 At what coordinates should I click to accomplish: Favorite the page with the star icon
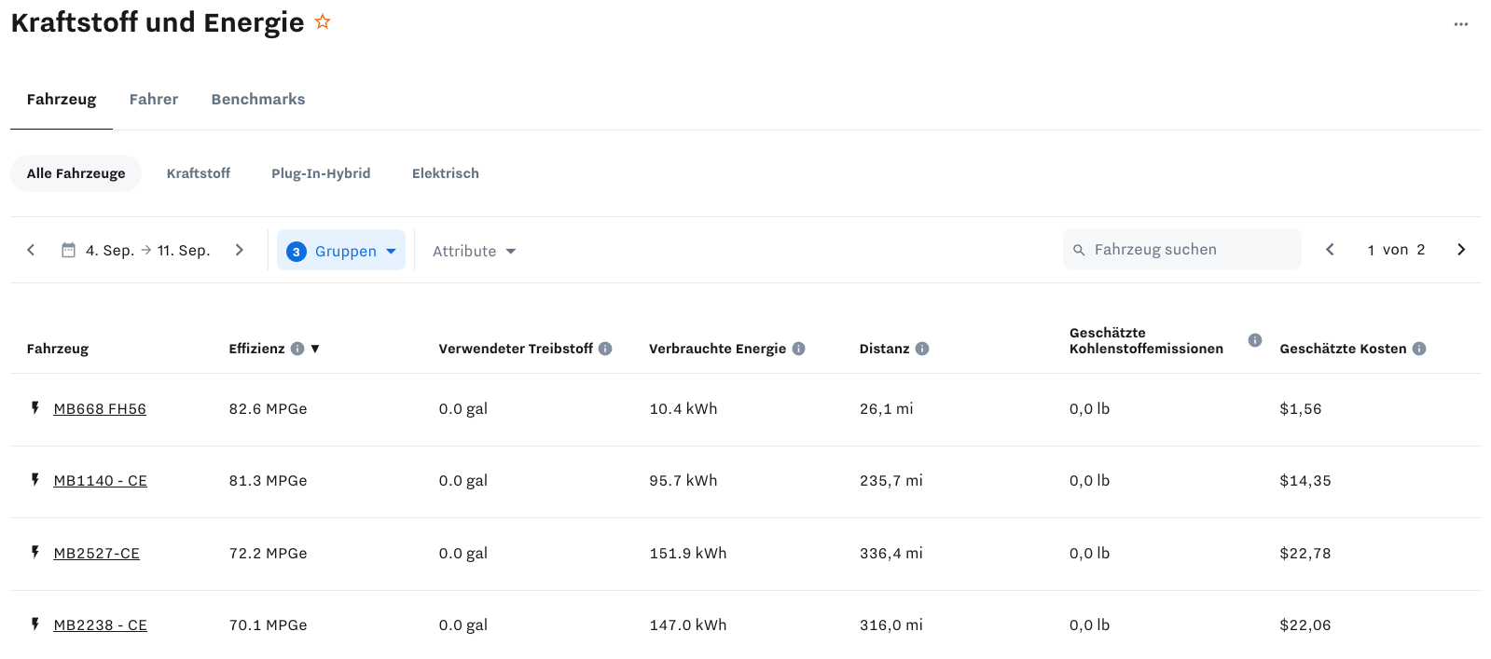pos(323,21)
